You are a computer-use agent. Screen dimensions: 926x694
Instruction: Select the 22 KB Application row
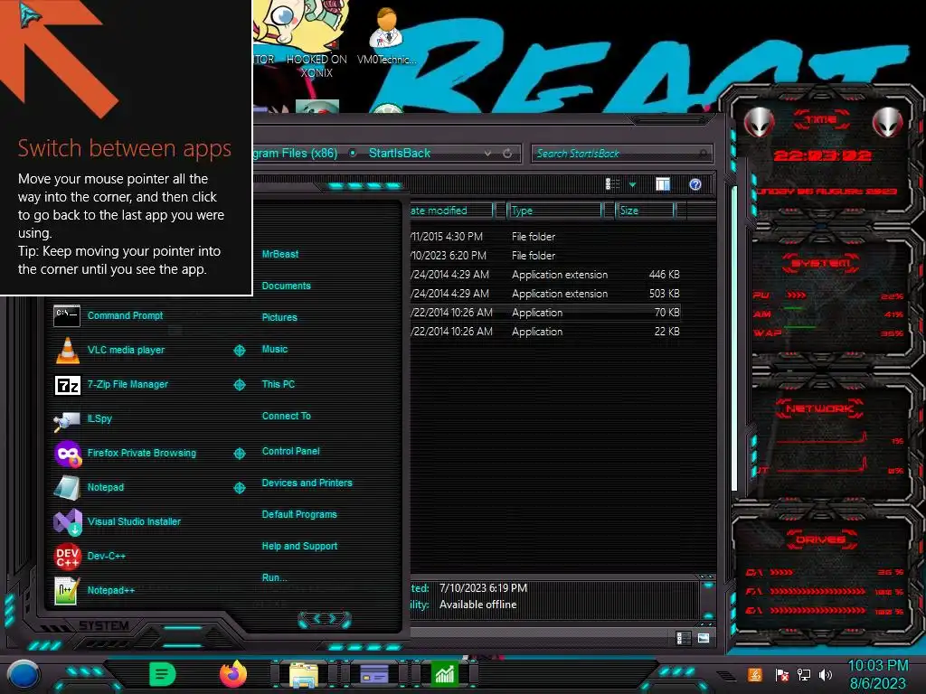click(545, 332)
